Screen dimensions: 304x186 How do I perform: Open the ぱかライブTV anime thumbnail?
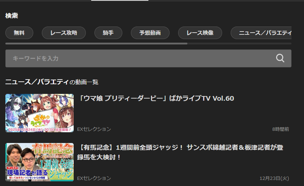[40, 113]
